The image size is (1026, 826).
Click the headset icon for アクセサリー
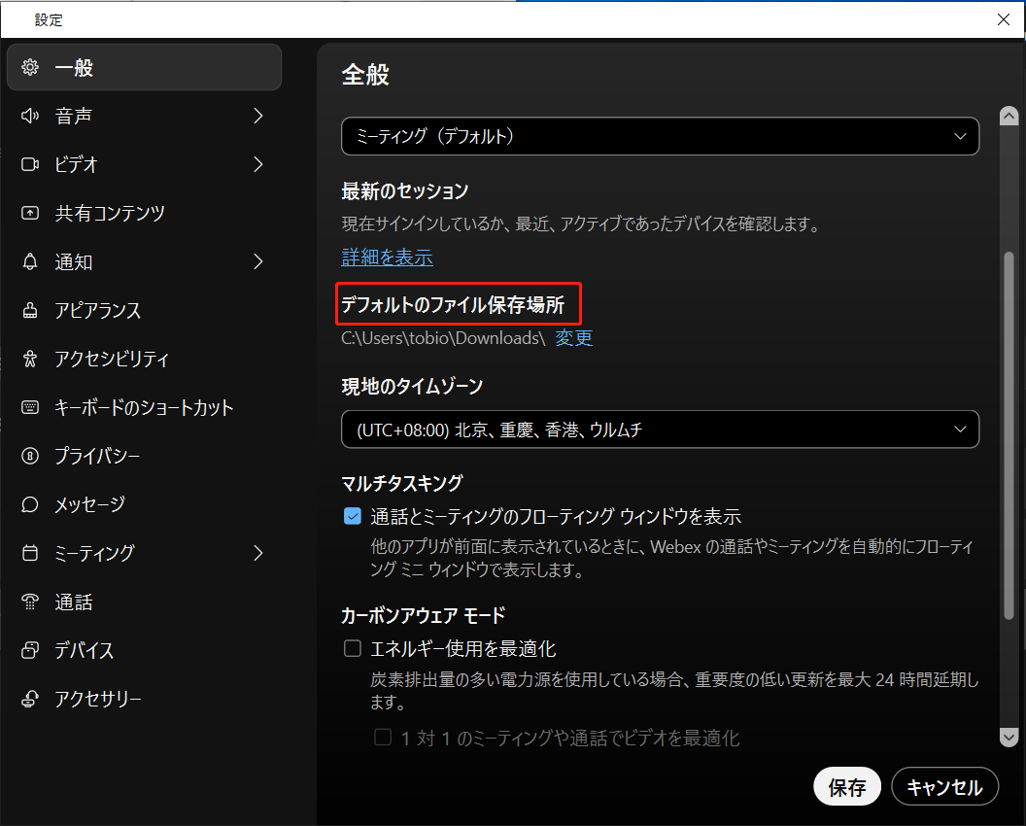[30, 699]
